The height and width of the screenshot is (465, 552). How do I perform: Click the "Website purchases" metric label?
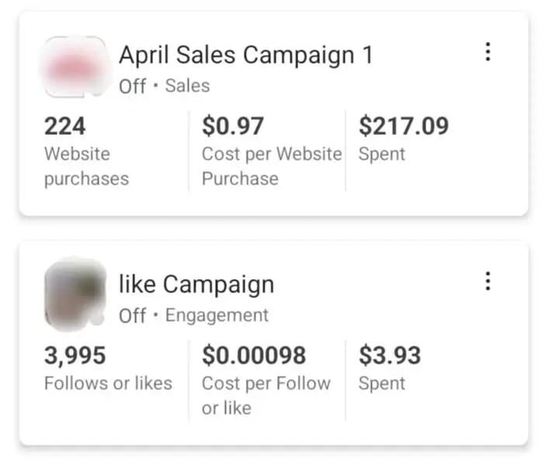click(x=86, y=166)
